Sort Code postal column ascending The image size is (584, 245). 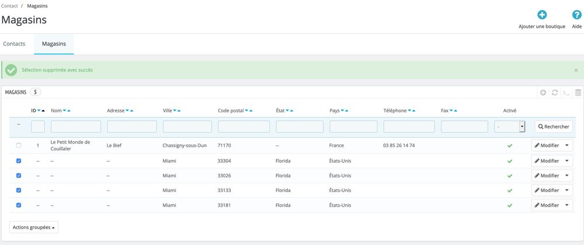click(x=251, y=111)
